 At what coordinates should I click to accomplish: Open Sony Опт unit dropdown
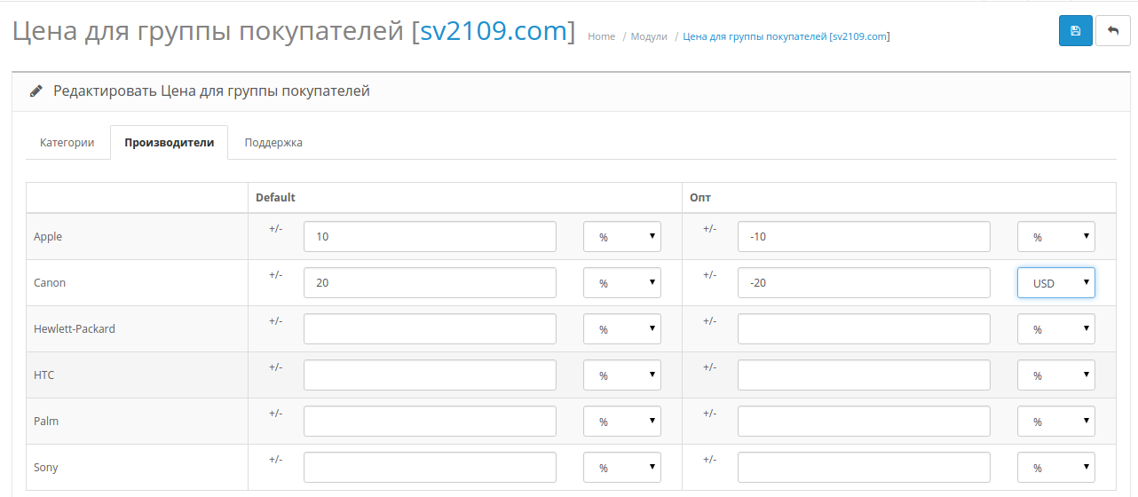[x=1056, y=468]
